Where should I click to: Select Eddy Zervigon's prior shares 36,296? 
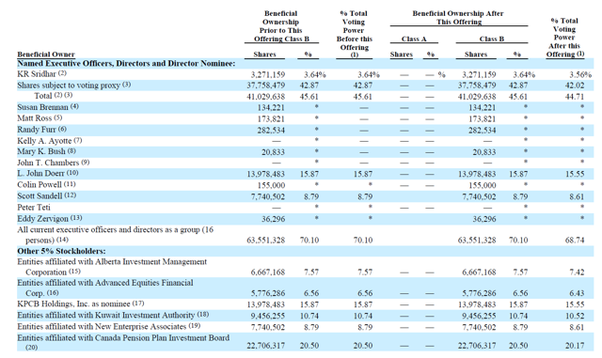273,219
